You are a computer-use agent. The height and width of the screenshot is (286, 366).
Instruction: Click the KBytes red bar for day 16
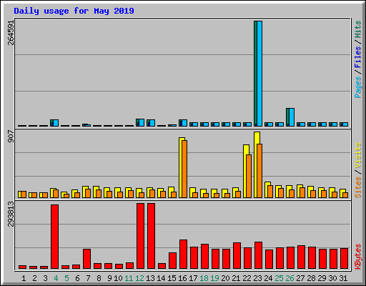(x=183, y=255)
